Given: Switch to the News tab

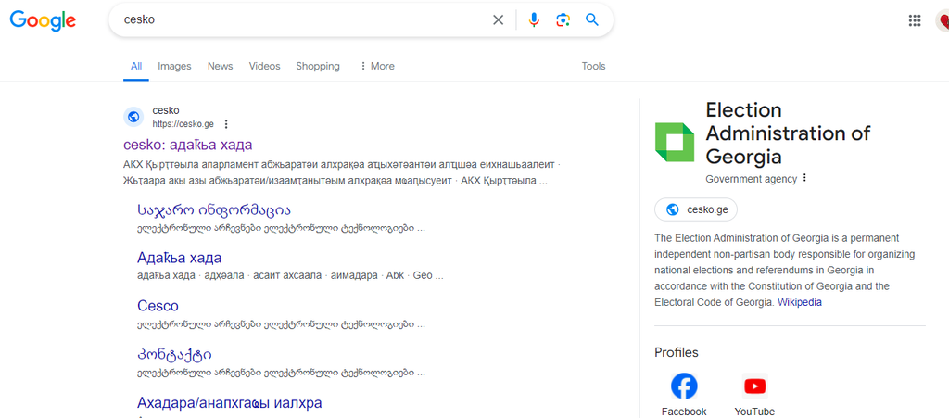Looking at the screenshot, I should (x=220, y=66).
